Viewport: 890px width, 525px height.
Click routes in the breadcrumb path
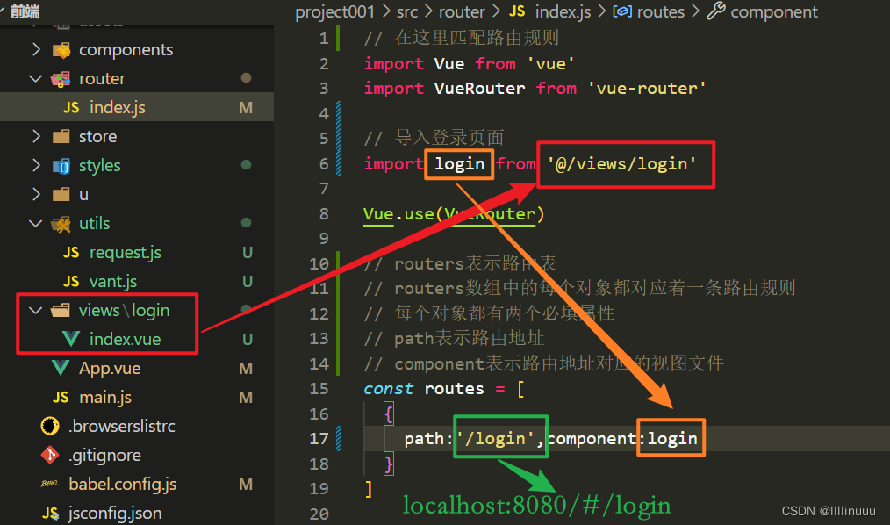661,11
